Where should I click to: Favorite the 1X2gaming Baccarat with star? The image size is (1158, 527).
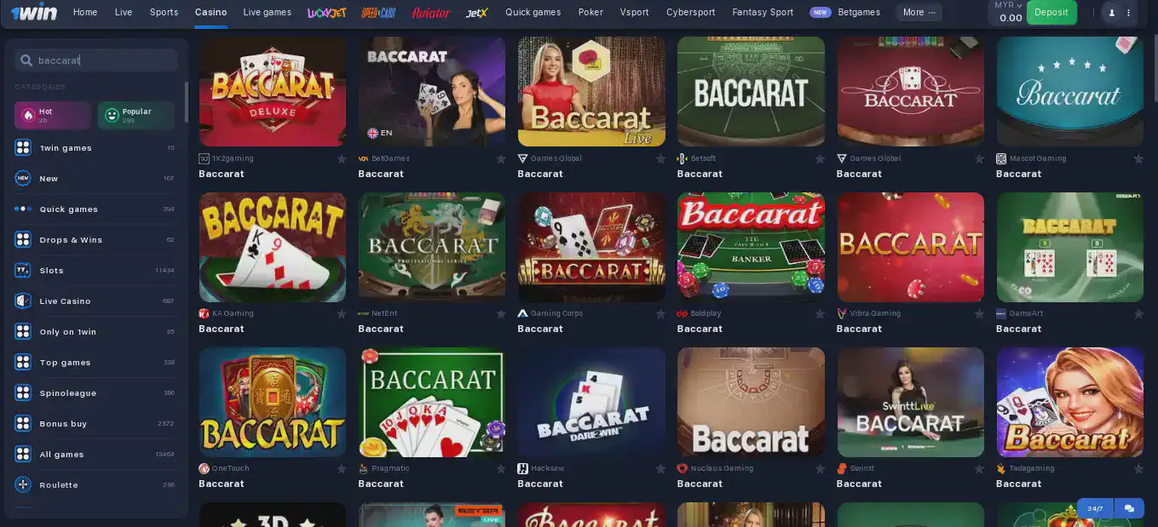coord(341,158)
